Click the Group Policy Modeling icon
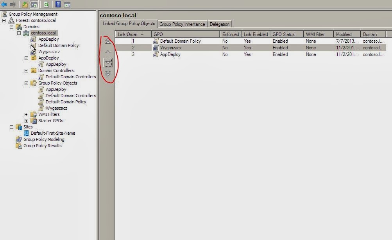The height and width of the screenshot is (240, 392). [19, 139]
